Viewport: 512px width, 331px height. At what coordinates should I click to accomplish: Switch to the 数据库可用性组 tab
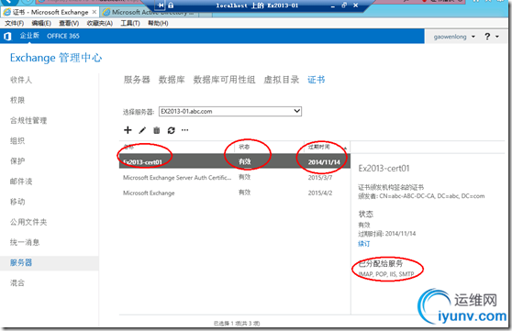click(x=224, y=80)
